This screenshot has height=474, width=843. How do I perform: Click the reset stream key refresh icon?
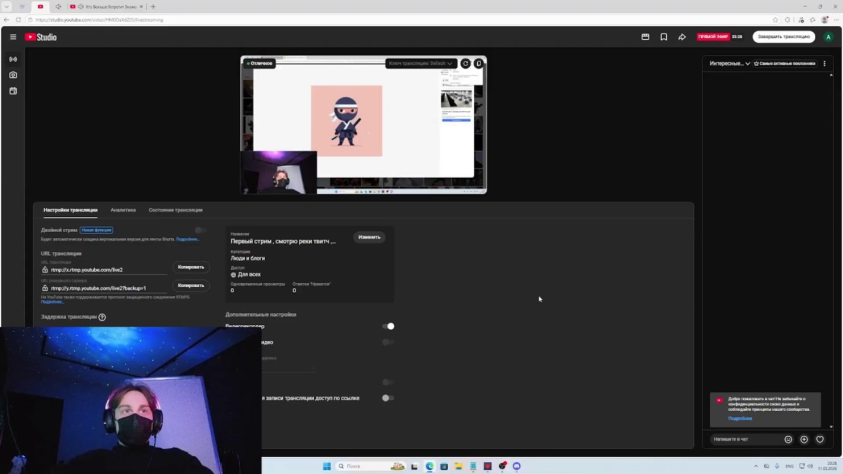coord(466,63)
